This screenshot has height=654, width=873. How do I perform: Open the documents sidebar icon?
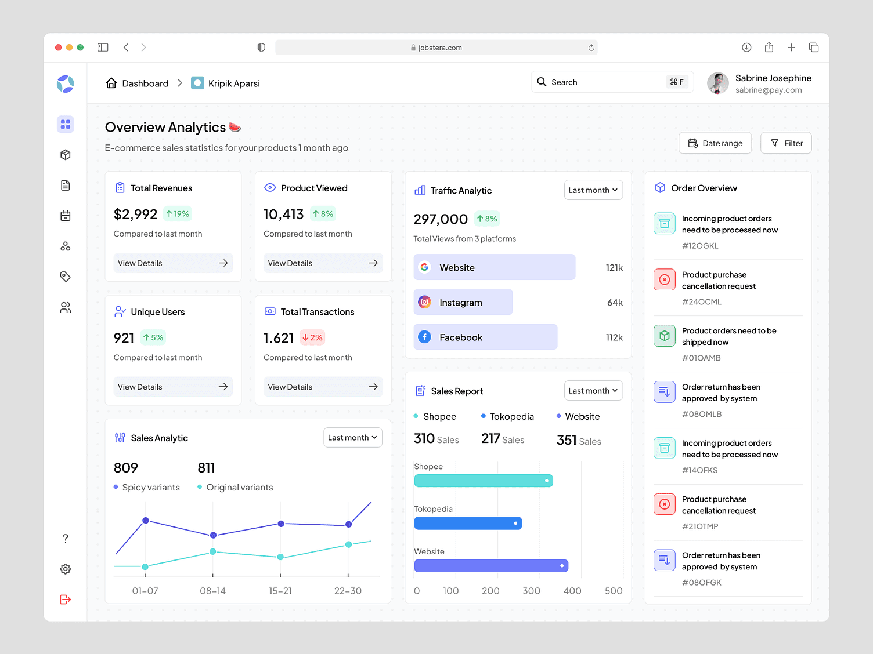pyautogui.click(x=66, y=186)
